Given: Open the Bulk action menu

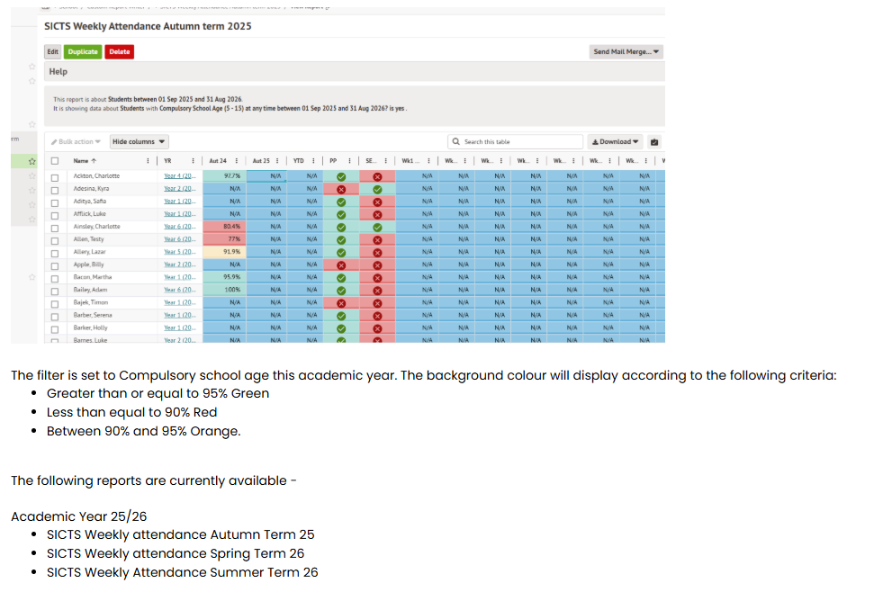Looking at the screenshot, I should [x=76, y=142].
